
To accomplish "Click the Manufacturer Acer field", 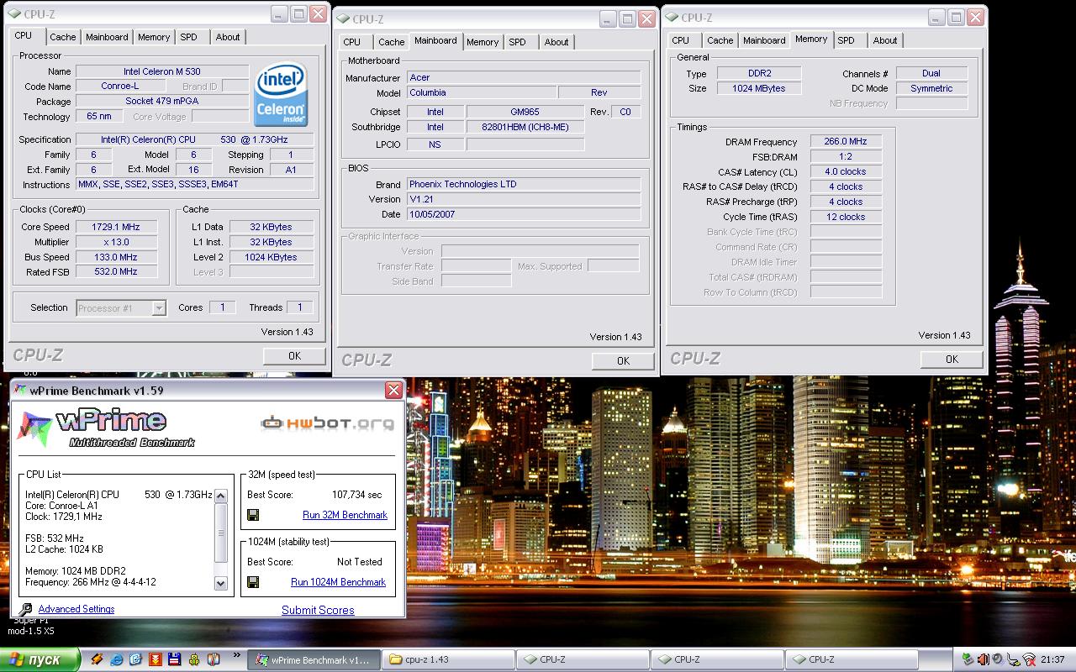I will click(x=524, y=77).
